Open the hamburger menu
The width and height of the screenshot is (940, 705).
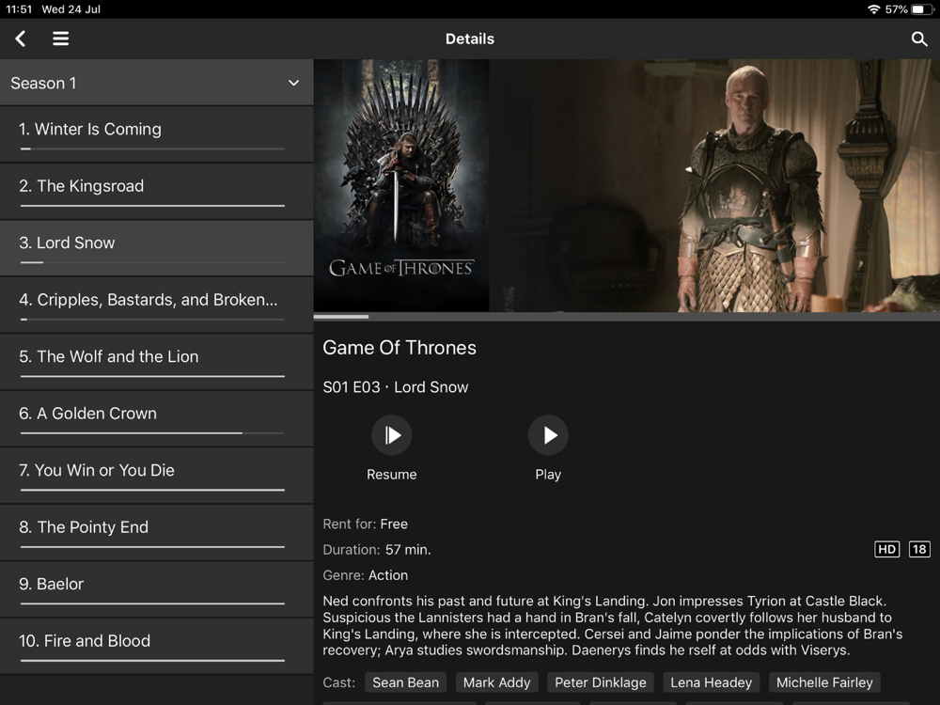[60, 39]
